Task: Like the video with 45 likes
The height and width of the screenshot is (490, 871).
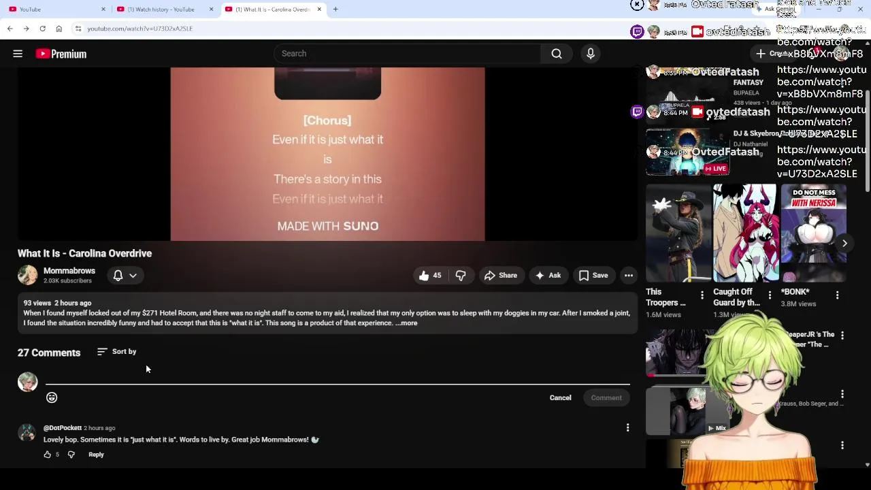Action: 430,276
